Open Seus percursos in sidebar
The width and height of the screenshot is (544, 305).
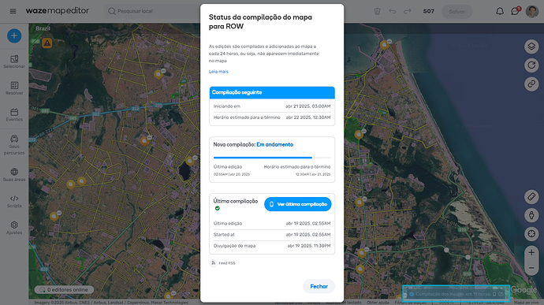(x=14, y=145)
